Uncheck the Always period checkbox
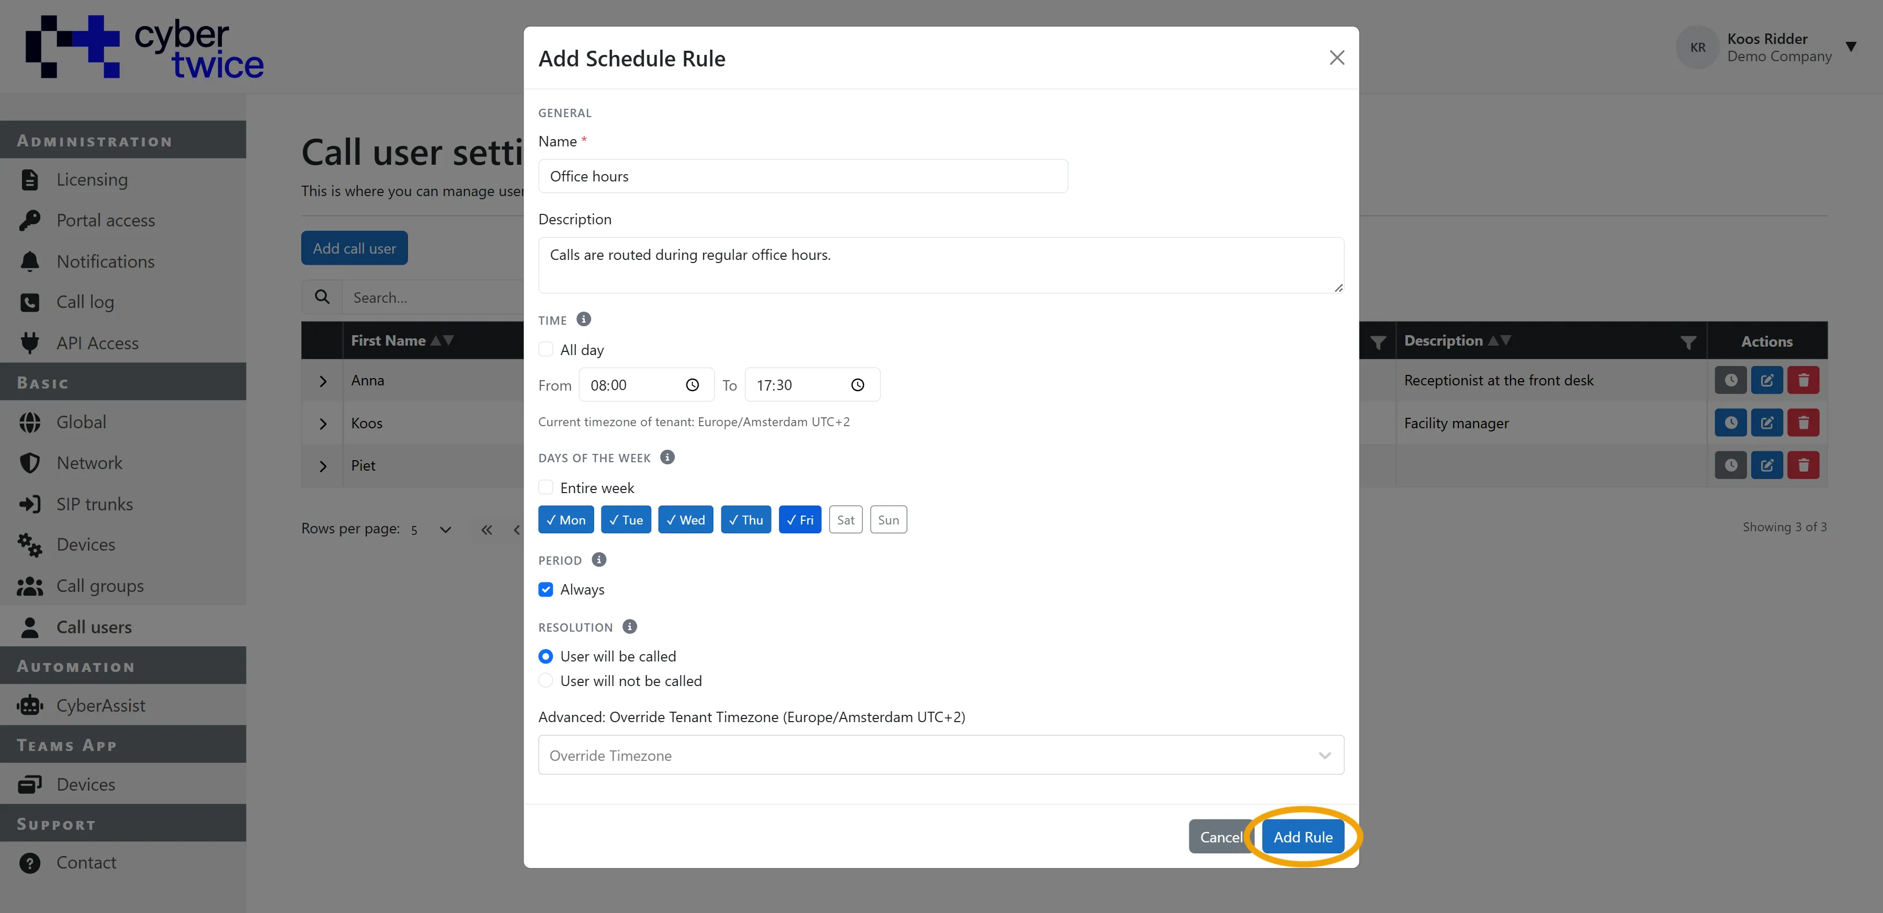Screen dimensions: 1883x913 (546, 589)
